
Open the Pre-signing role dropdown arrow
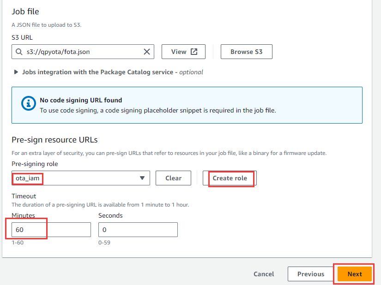[142, 178]
